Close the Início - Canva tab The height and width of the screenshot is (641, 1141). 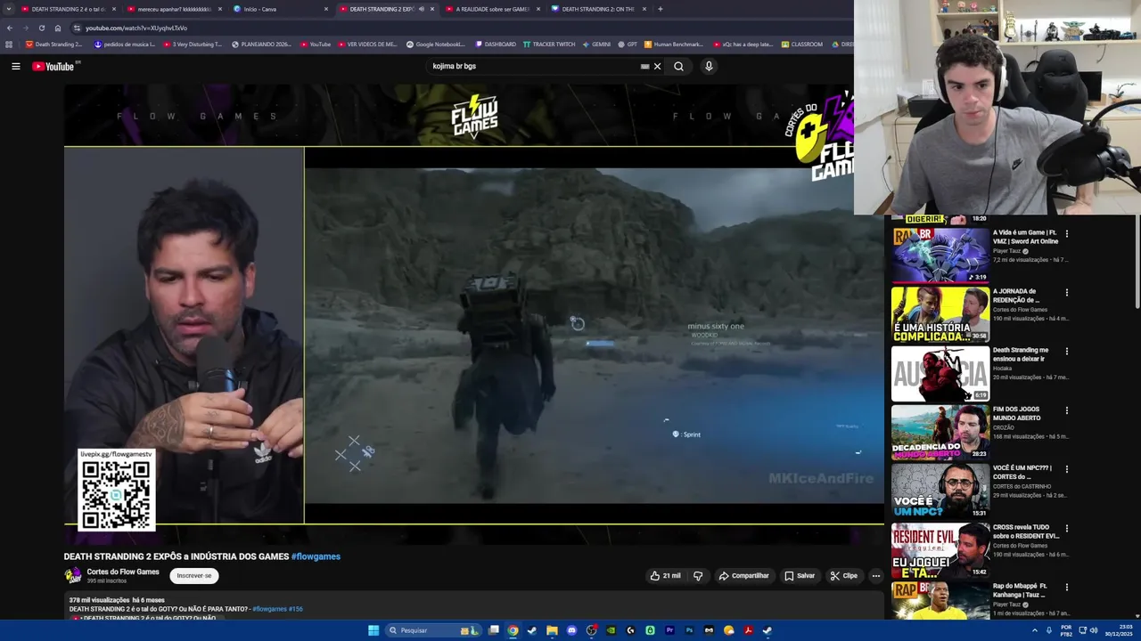[325, 9]
